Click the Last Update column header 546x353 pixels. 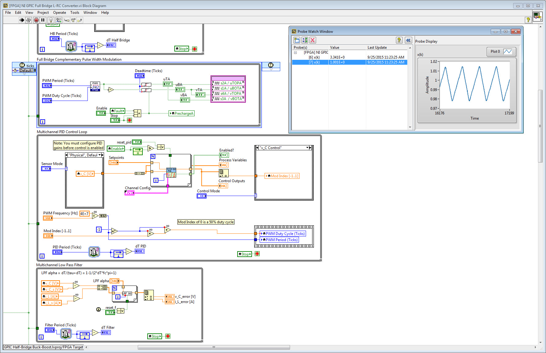coord(387,48)
